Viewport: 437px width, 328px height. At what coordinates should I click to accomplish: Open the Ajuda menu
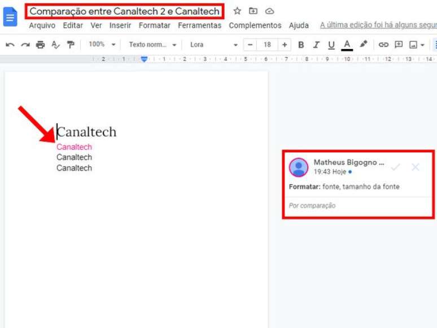click(x=299, y=25)
